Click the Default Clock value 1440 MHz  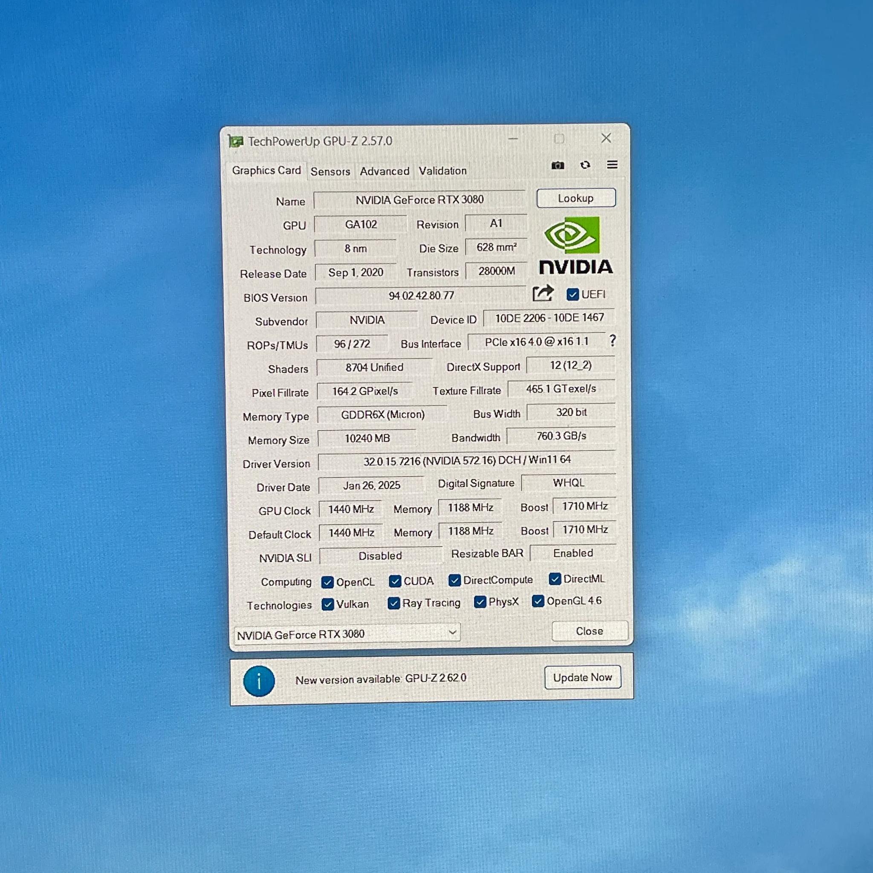tap(351, 533)
